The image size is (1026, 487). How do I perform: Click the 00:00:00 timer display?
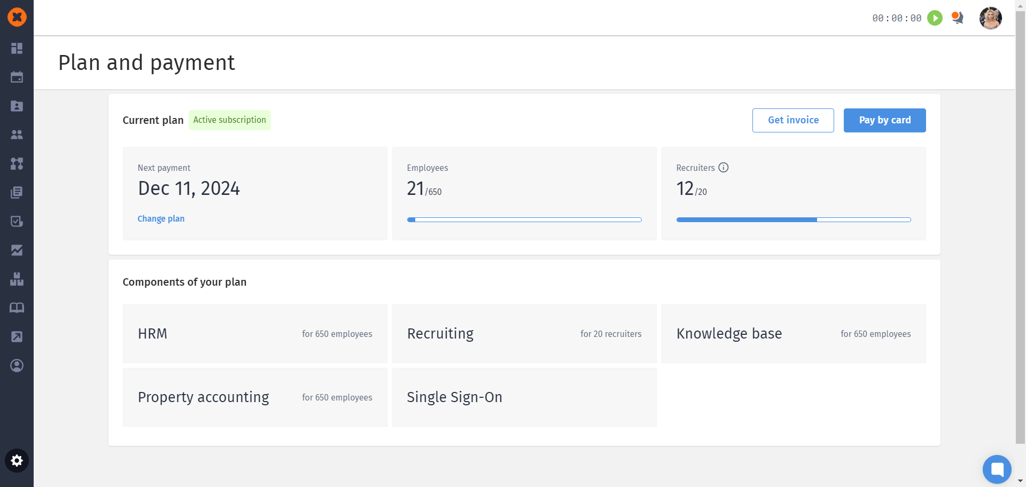point(897,18)
